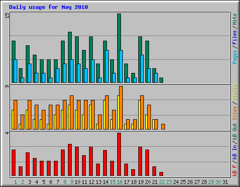
Task: Click day label 27 on axis
Action: pos(197,182)
